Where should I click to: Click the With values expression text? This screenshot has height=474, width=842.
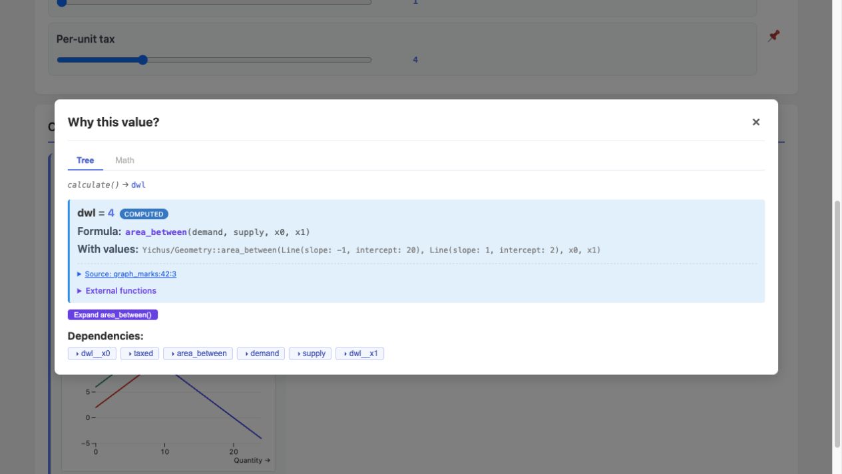(x=371, y=250)
